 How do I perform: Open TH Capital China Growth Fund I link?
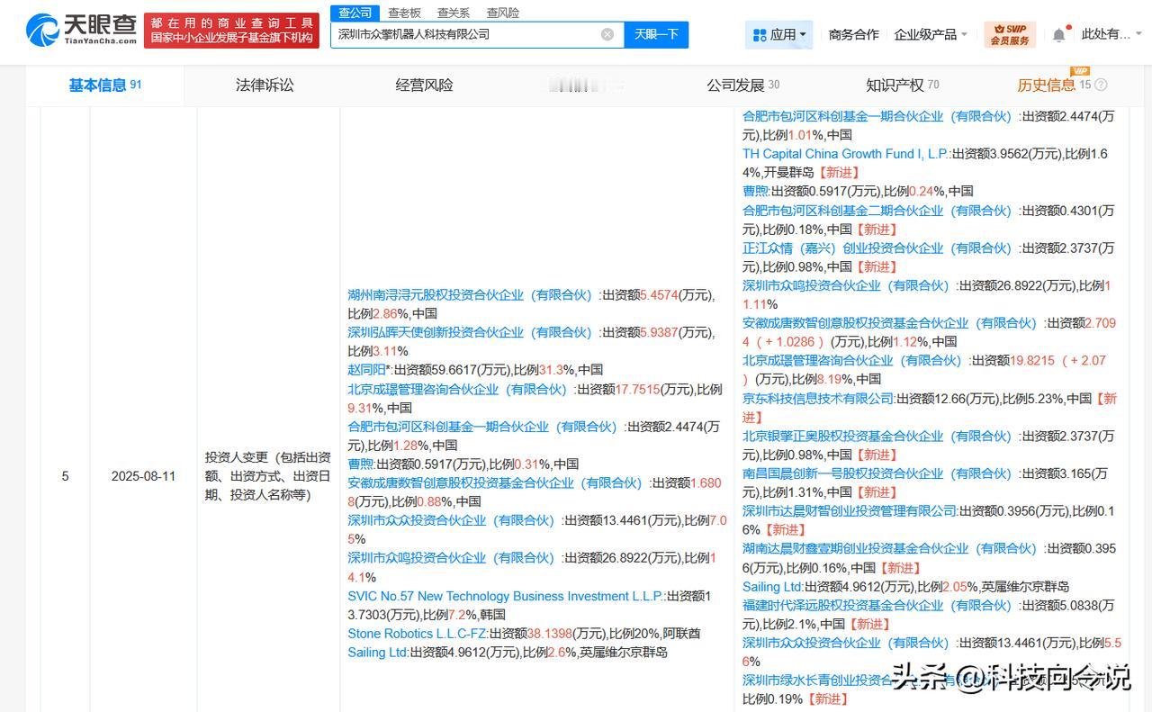tap(844, 154)
